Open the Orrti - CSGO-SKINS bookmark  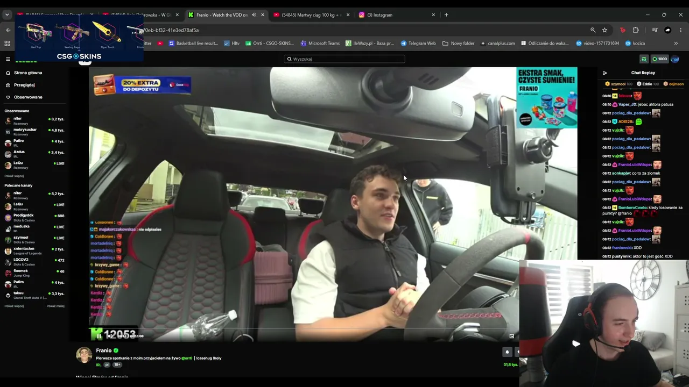click(269, 43)
